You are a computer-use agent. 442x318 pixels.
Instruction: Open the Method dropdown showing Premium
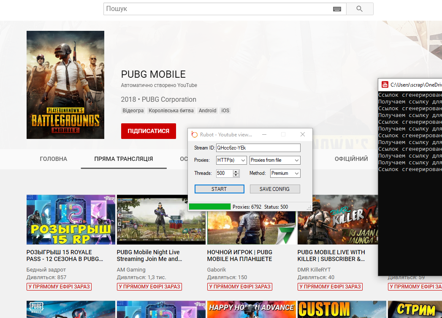click(x=285, y=173)
